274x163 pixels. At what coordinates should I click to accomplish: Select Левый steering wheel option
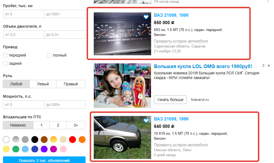(x=43, y=84)
